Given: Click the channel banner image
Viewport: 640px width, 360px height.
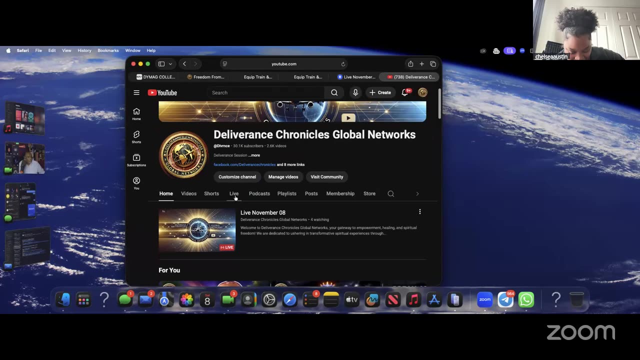Looking at the screenshot, I should (292, 111).
